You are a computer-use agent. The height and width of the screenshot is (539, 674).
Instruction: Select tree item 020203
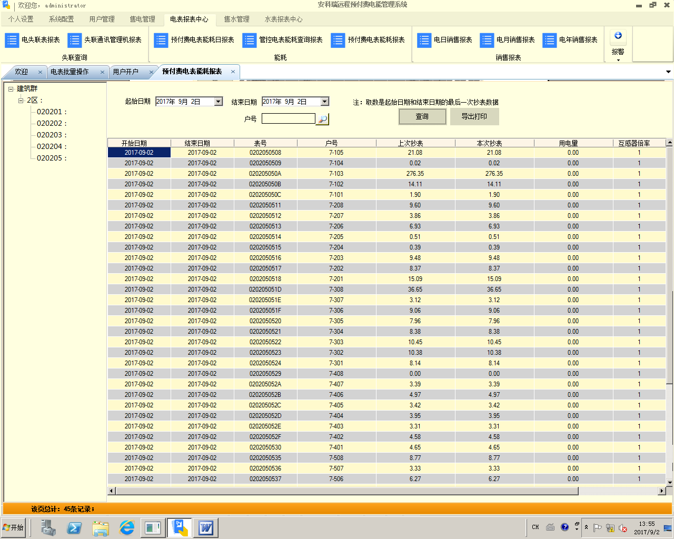point(49,135)
